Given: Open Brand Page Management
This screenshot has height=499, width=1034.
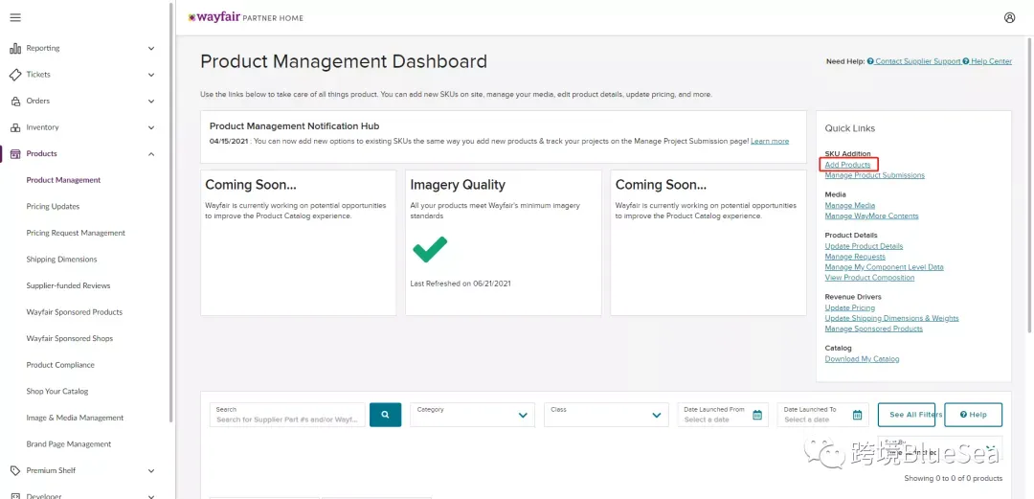Looking at the screenshot, I should coord(69,444).
